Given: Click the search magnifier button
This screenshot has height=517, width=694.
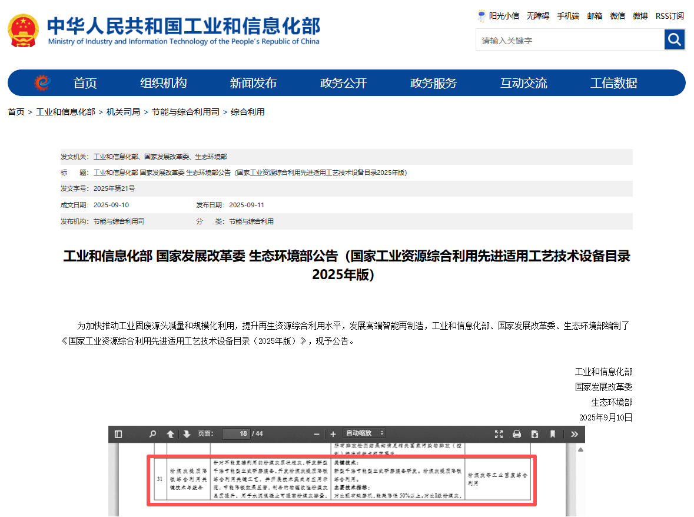Looking at the screenshot, I should tap(674, 39).
